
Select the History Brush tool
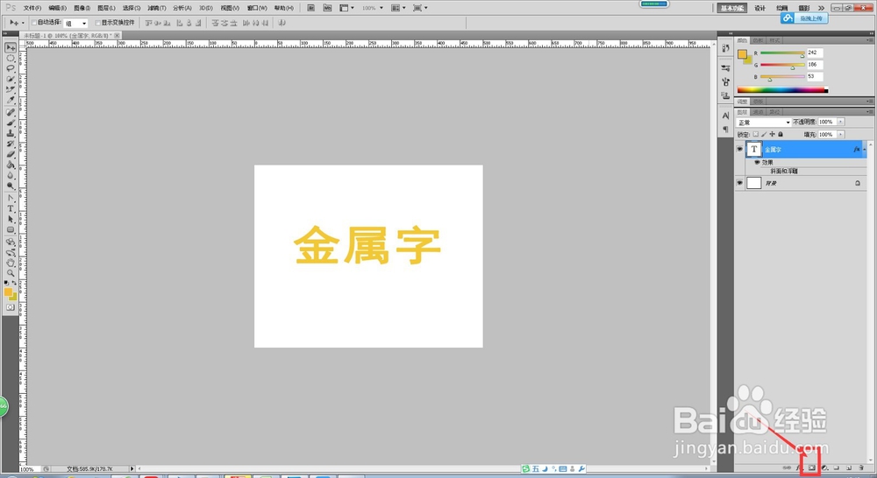point(11,144)
